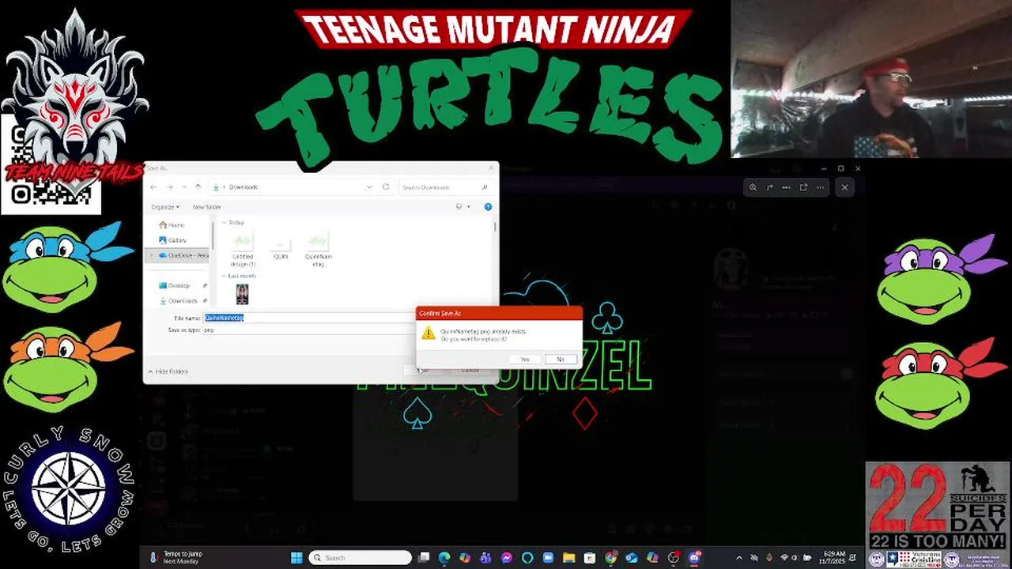Open the pop-out icon in image viewer
The image size is (1012, 569).
[803, 187]
